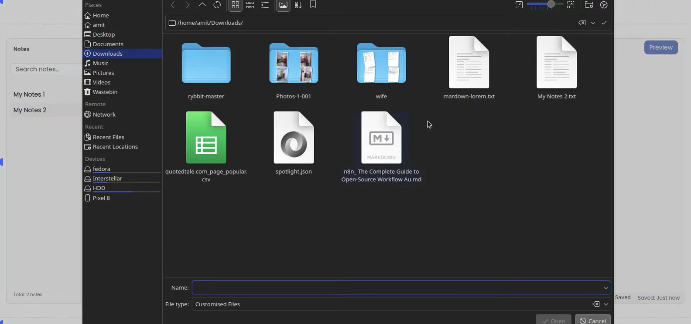Viewport: 691px width, 324px height.
Task: Select the n8n Complete Guide markdown file
Action: 381,146
